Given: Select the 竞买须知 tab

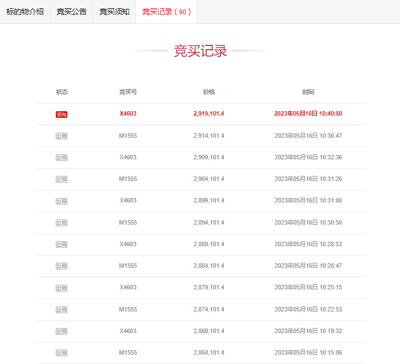Looking at the screenshot, I should coord(114,12).
